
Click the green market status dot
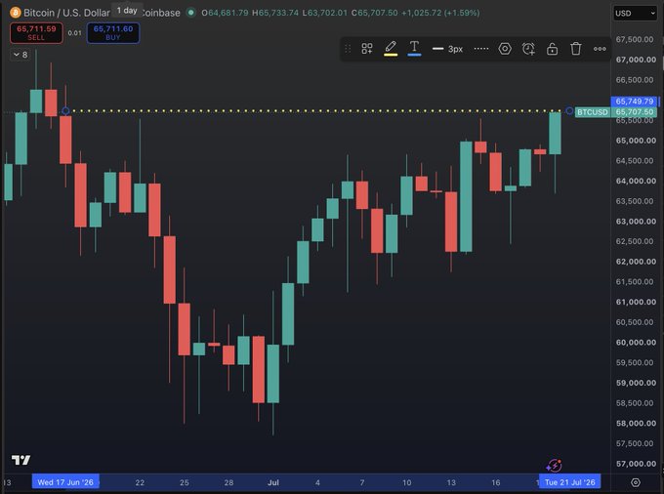coord(191,13)
